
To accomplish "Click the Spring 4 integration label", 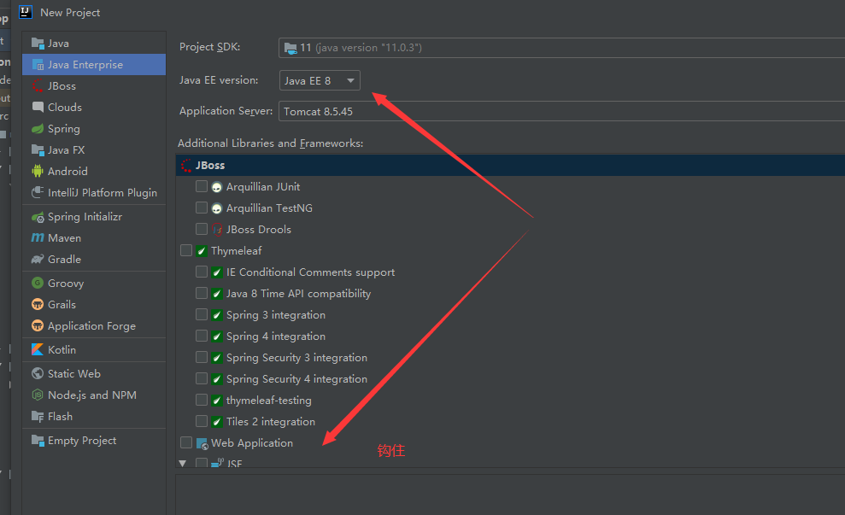I will pos(276,337).
